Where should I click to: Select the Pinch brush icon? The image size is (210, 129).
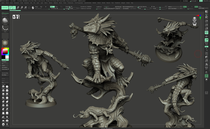point(3,95)
